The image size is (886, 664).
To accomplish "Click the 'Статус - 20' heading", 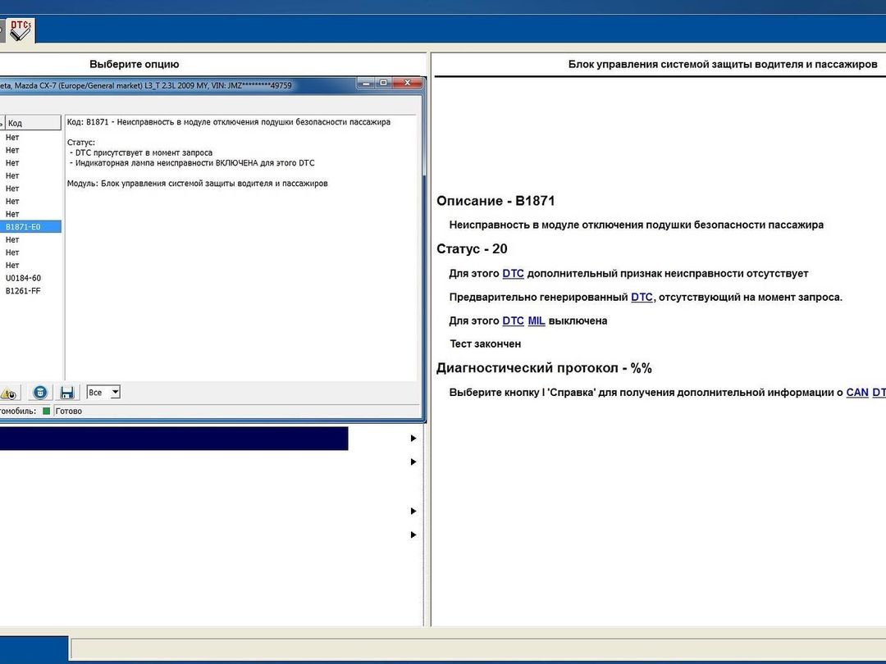I will tap(472, 249).
